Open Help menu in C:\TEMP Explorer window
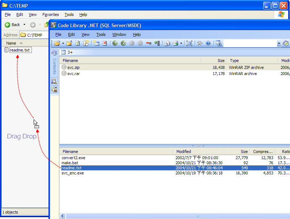Viewport: 290px width, 219px height. (83, 15)
